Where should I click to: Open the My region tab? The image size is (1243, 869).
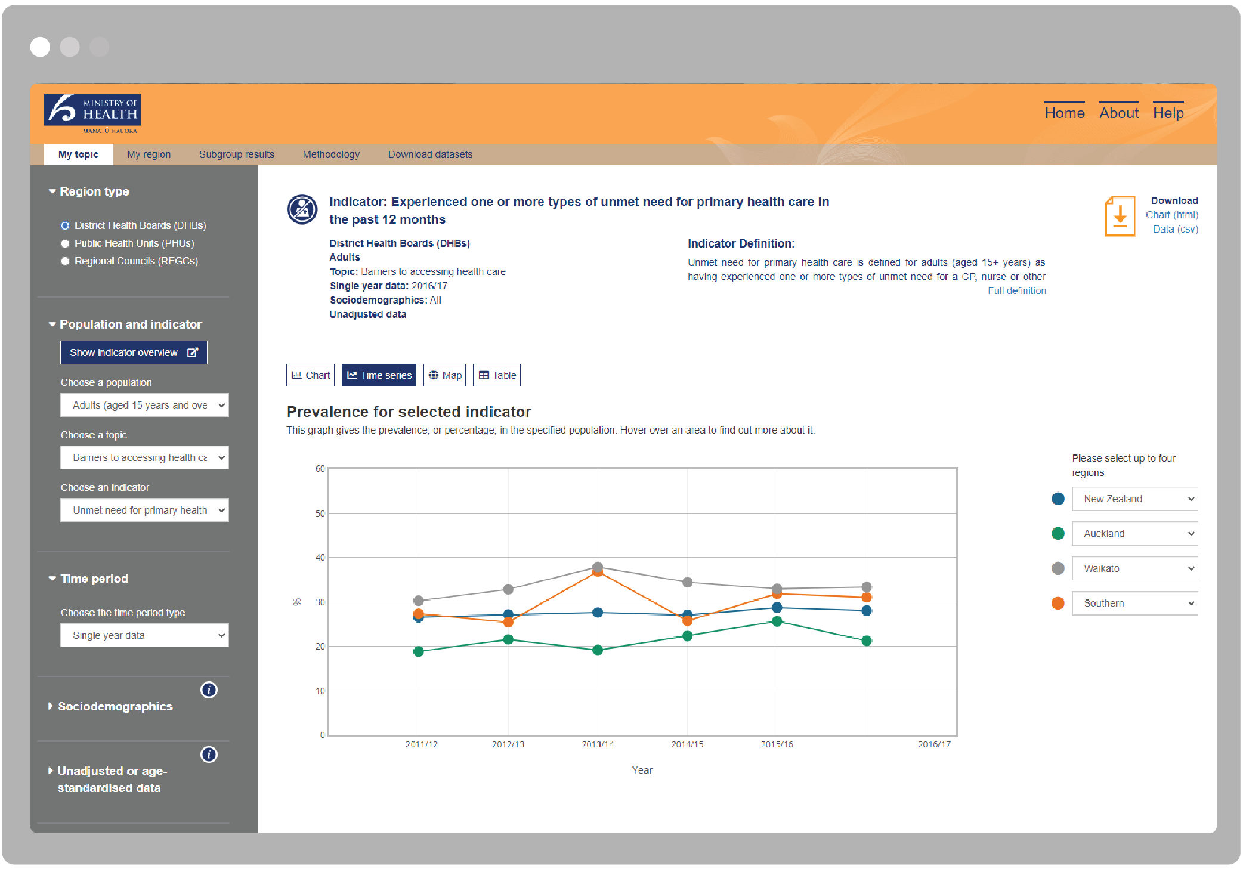[x=149, y=154]
